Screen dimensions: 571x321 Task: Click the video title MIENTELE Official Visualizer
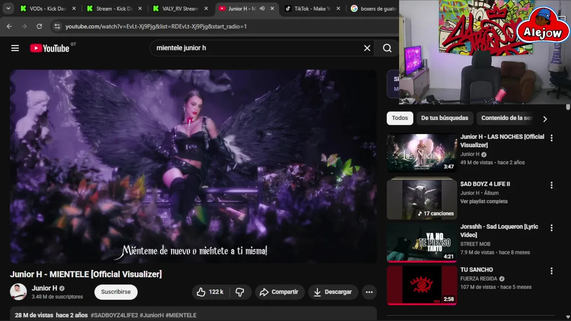tap(86, 274)
